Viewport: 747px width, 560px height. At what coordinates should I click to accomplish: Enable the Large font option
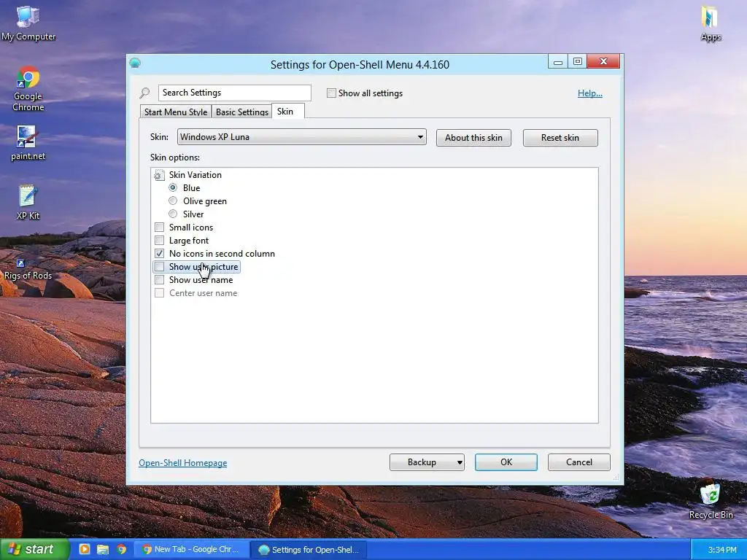tap(160, 241)
